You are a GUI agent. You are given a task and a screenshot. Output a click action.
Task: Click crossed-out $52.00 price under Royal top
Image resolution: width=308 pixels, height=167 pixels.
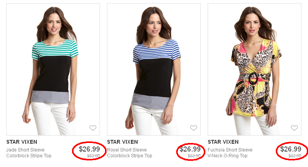[194, 156]
